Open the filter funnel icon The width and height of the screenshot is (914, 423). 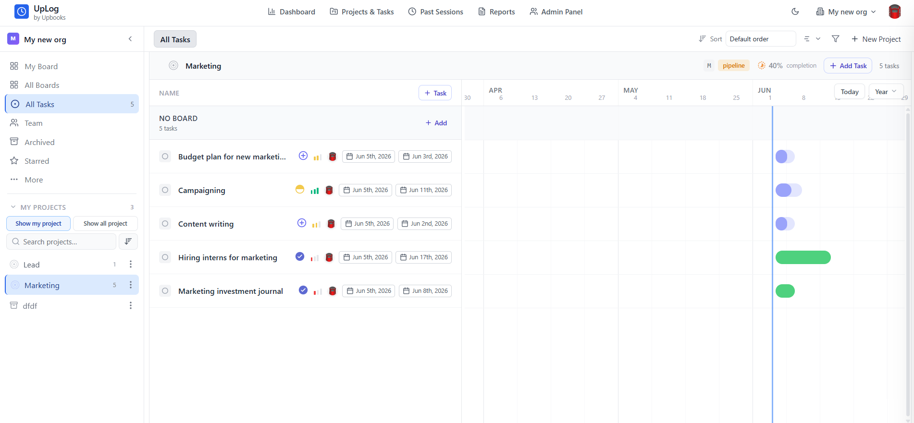835,39
